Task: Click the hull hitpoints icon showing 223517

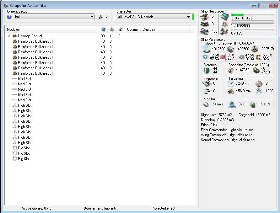Action: [x=255, y=49]
